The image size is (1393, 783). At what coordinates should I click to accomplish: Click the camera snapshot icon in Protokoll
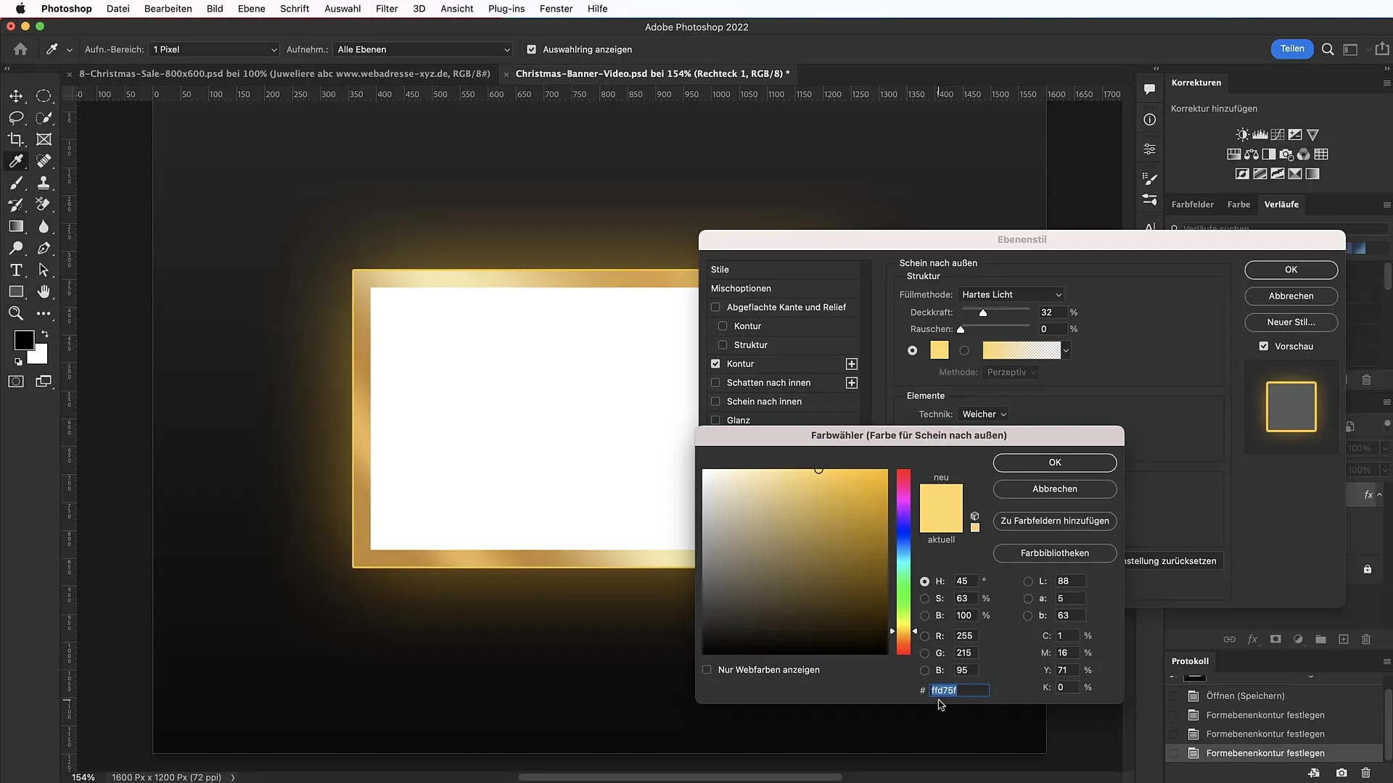pyautogui.click(x=1341, y=773)
